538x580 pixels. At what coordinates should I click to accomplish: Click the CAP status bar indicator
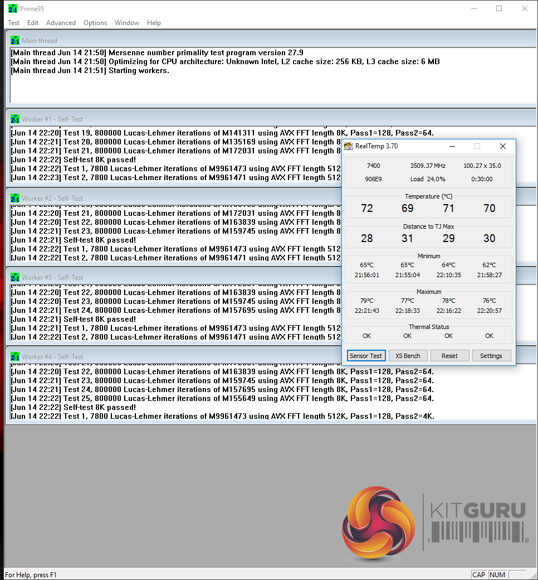click(x=478, y=575)
